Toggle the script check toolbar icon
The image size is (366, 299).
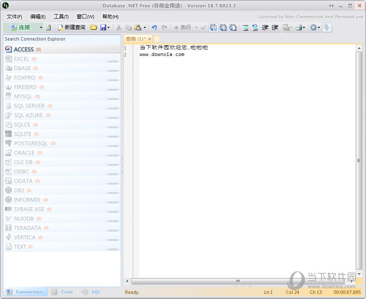(327, 27)
